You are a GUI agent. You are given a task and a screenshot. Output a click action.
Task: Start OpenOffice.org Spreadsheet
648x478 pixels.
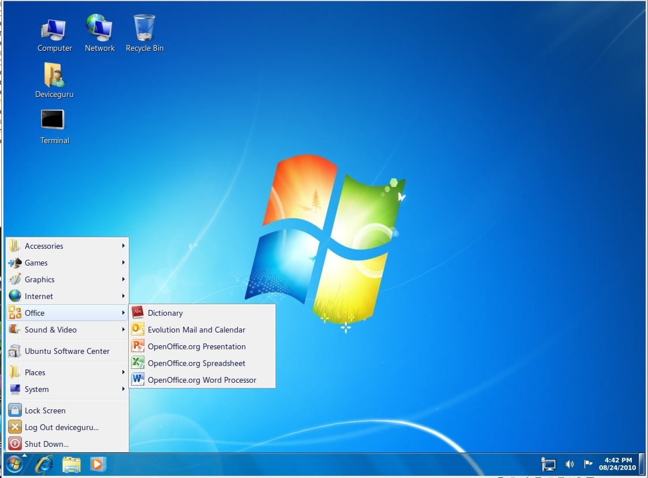click(x=202, y=363)
